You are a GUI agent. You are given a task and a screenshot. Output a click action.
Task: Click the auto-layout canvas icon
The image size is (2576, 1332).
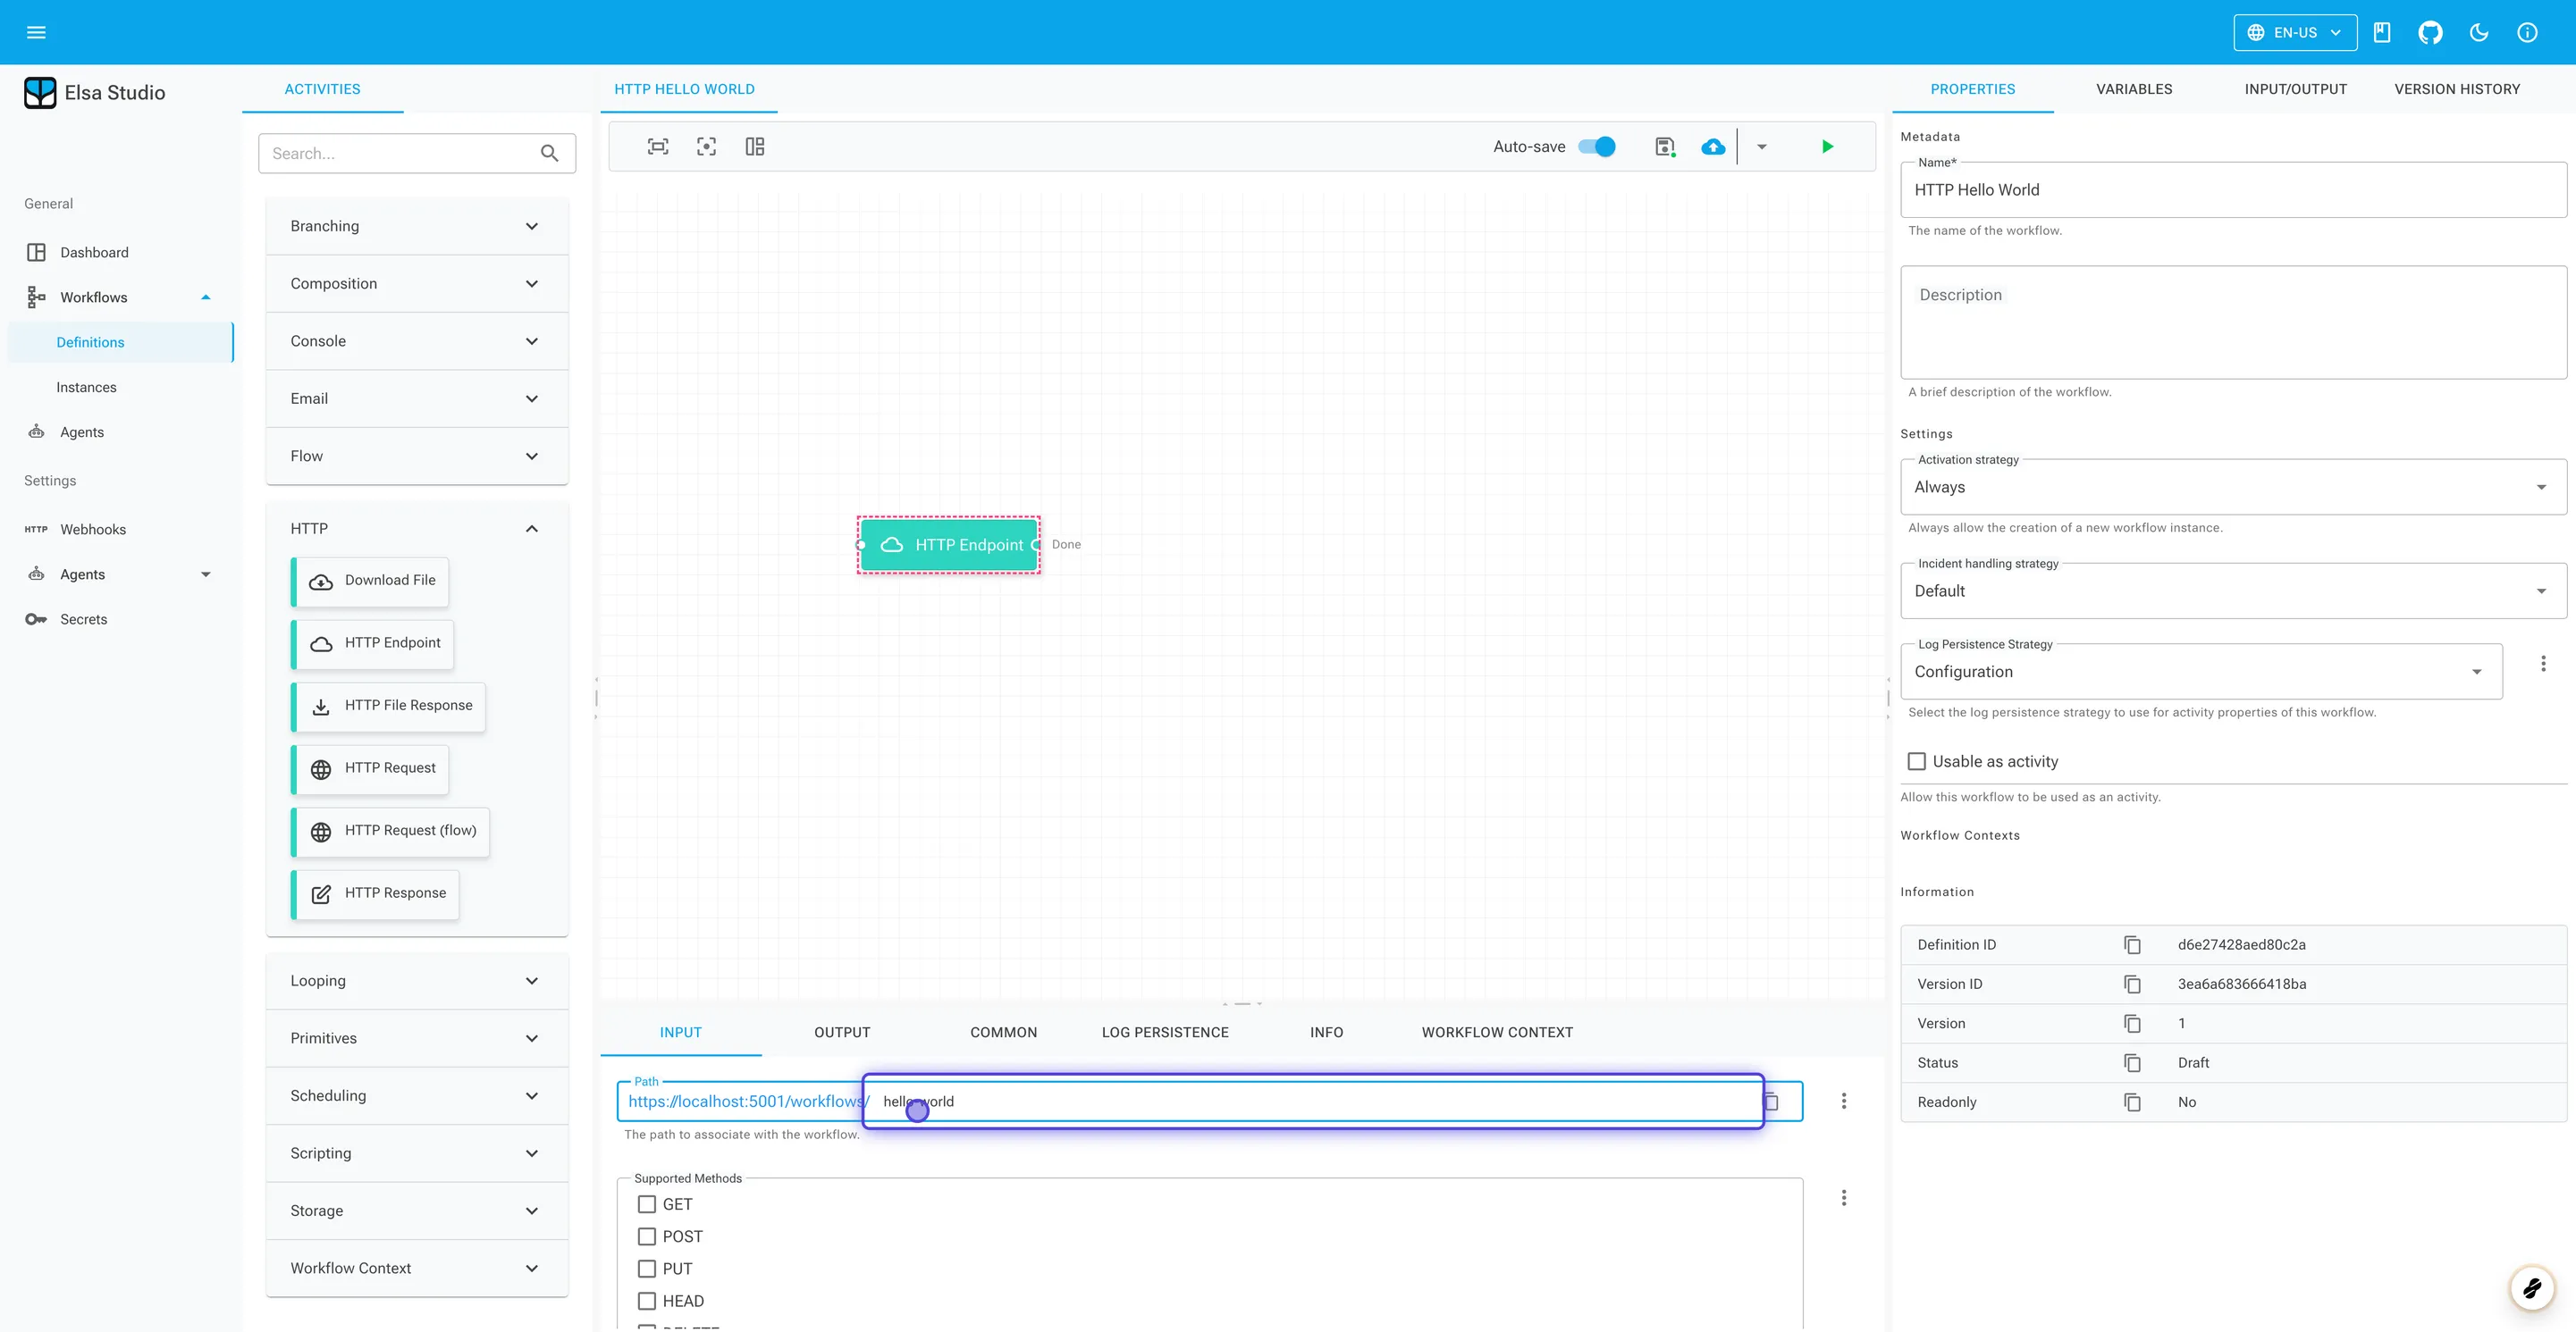click(755, 147)
